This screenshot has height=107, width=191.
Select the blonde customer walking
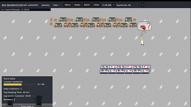point(142,42)
